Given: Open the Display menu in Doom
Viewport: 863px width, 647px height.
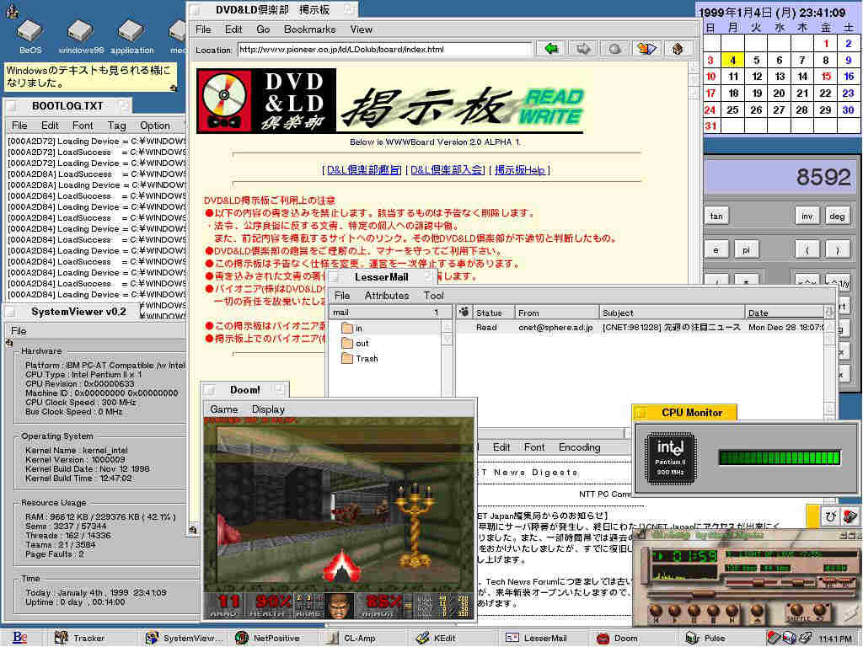Looking at the screenshot, I should (268, 409).
